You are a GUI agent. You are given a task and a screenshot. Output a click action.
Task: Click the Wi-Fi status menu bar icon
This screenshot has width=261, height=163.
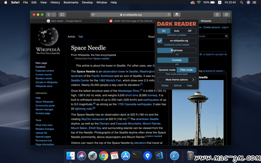(x=199, y=3)
